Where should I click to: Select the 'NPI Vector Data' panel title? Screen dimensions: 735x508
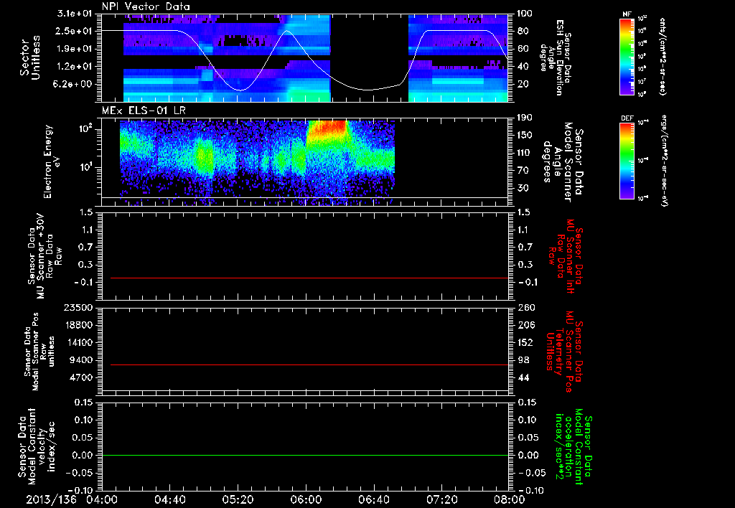click(x=146, y=6)
